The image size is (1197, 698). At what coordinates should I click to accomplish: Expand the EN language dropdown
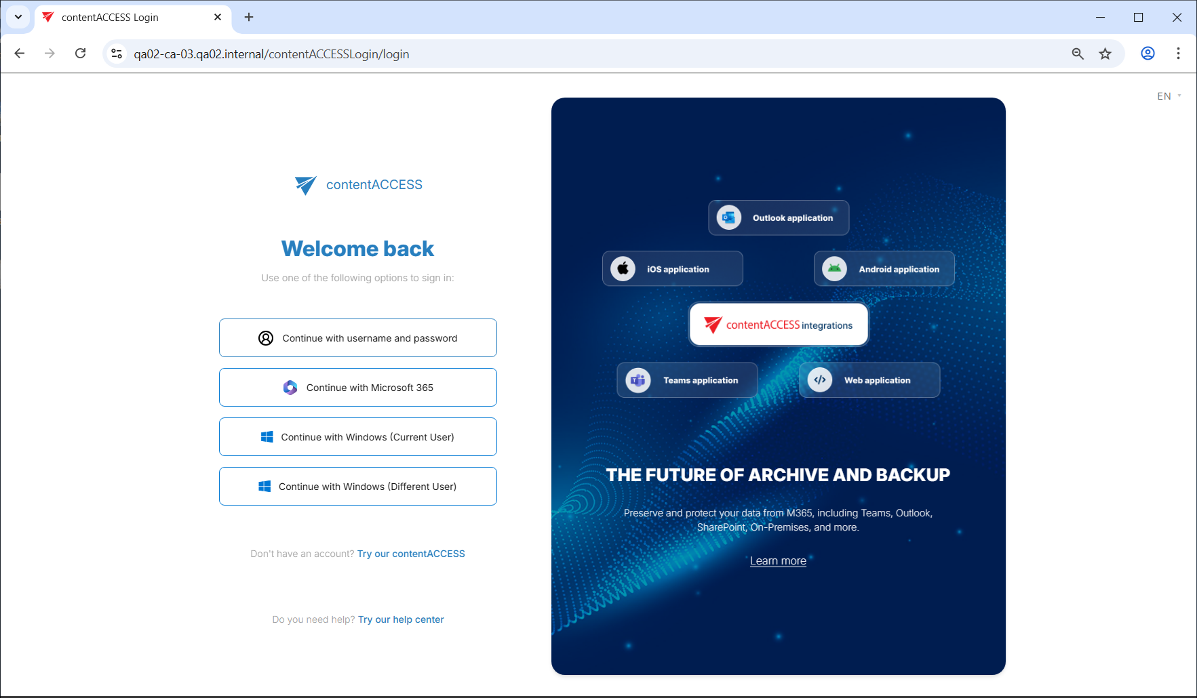point(1169,96)
